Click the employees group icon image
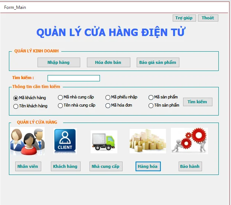Viewport: 231px width, 205px height. coord(27,141)
